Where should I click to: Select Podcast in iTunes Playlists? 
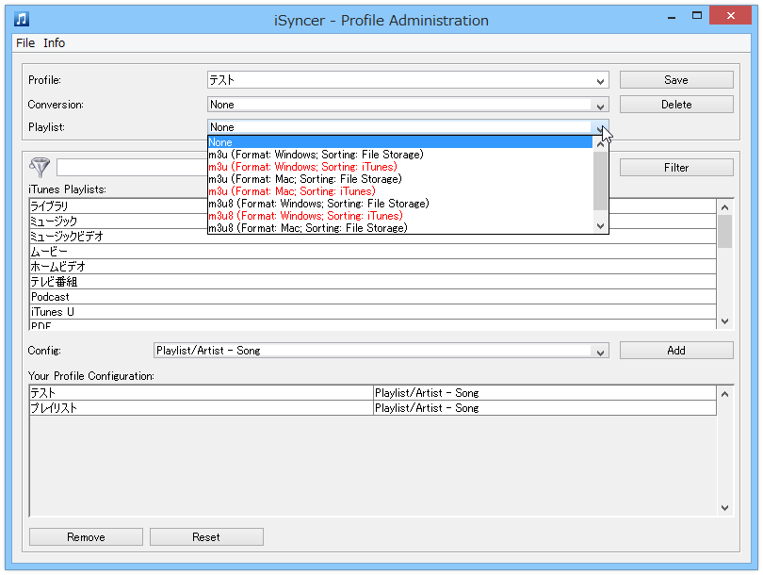click(373, 297)
